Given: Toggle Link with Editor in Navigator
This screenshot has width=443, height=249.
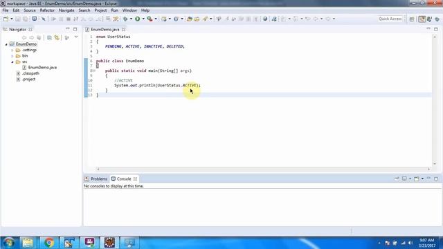Looking at the screenshot, I should click(x=57, y=37).
